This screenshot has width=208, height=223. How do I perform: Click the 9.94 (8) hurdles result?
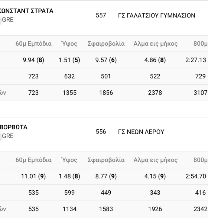tap(33, 60)
